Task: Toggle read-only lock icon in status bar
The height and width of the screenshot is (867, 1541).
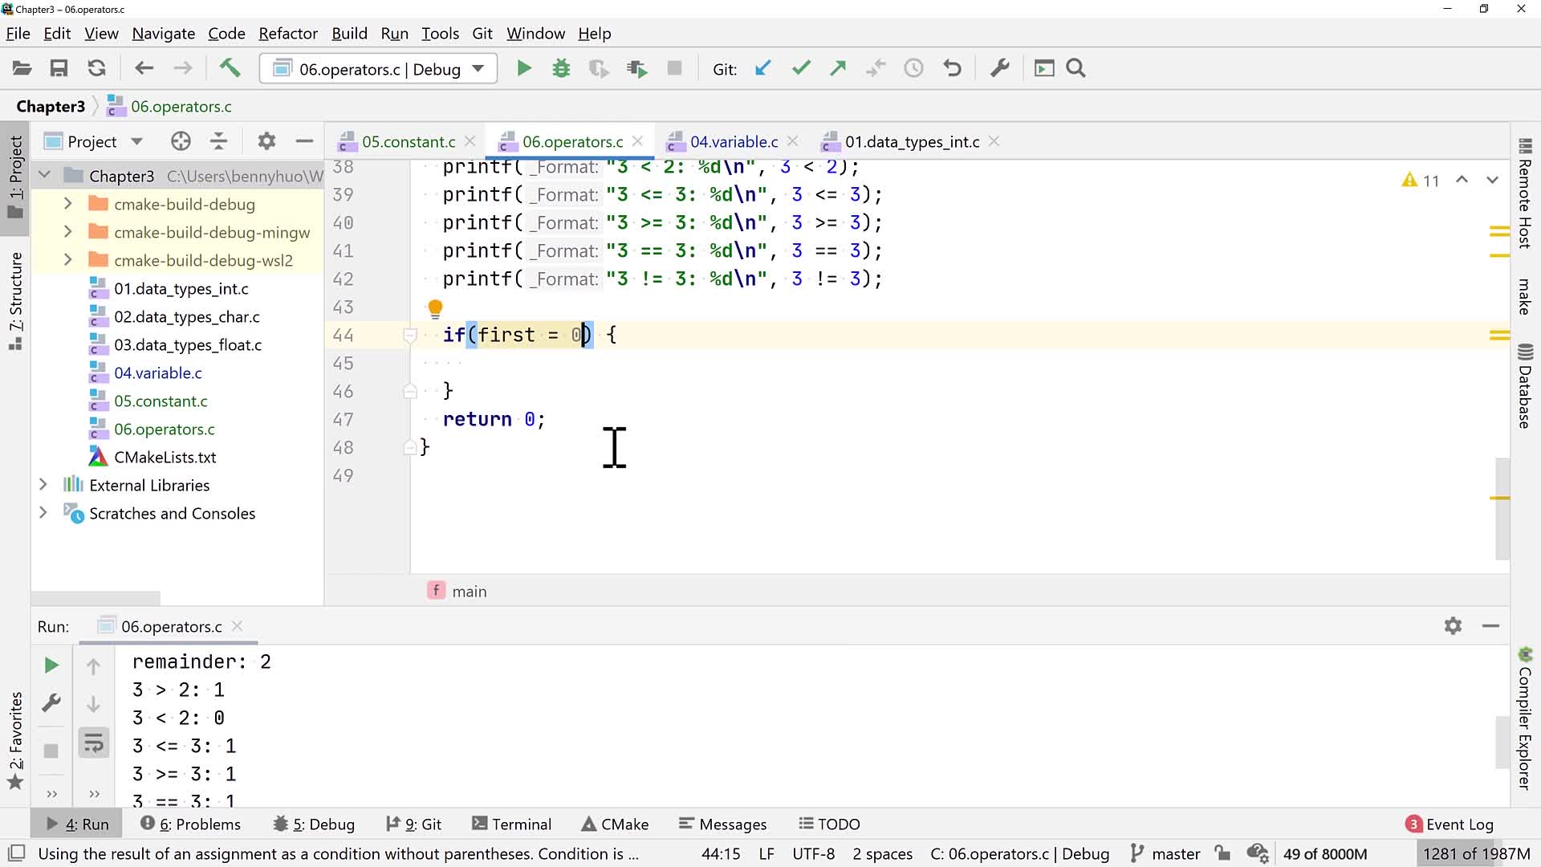Action: pyautogui.click(x=1222, y=853)
